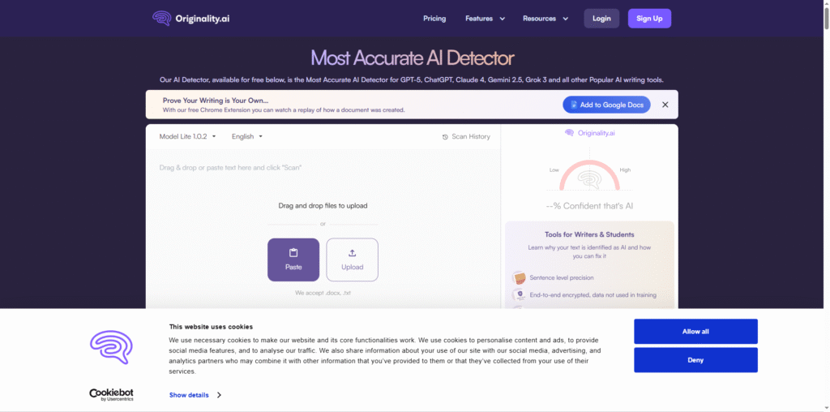The height and width of the screenshot is (412, 830).
Task: Deny cookies
Action: pos(695,360)
